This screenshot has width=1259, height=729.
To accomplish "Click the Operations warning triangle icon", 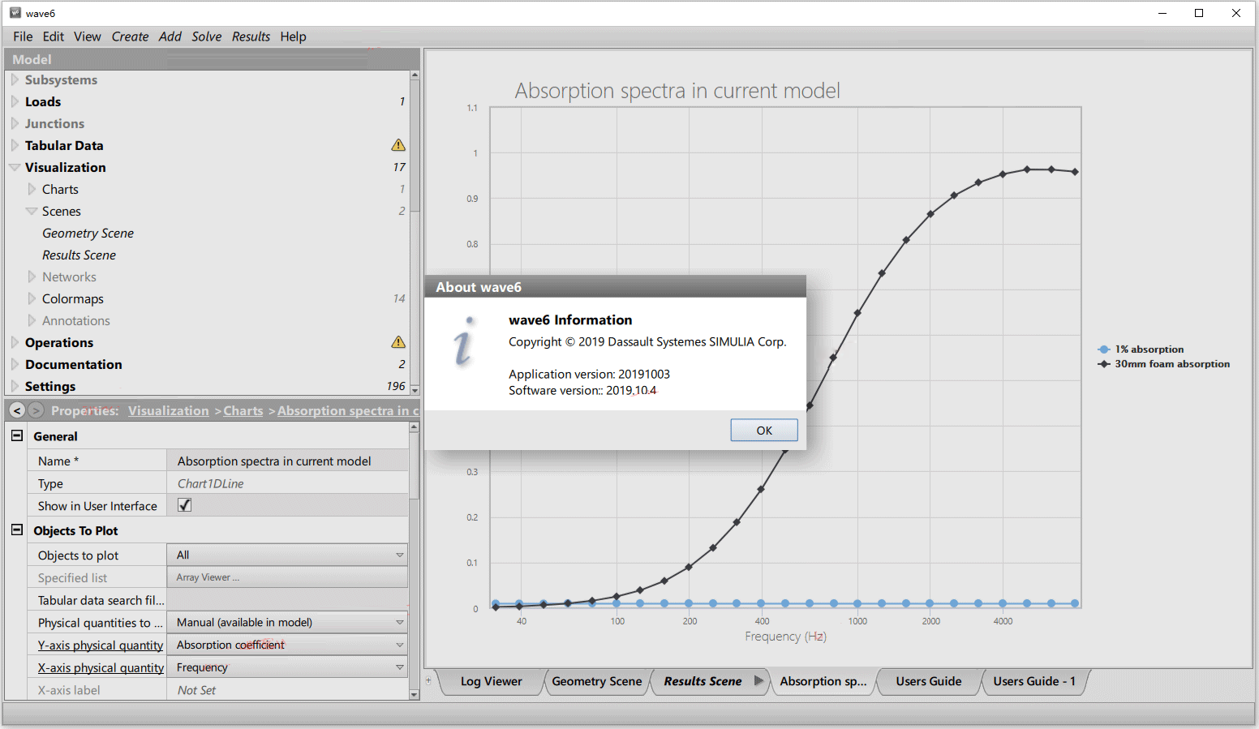I will (398, 342).
